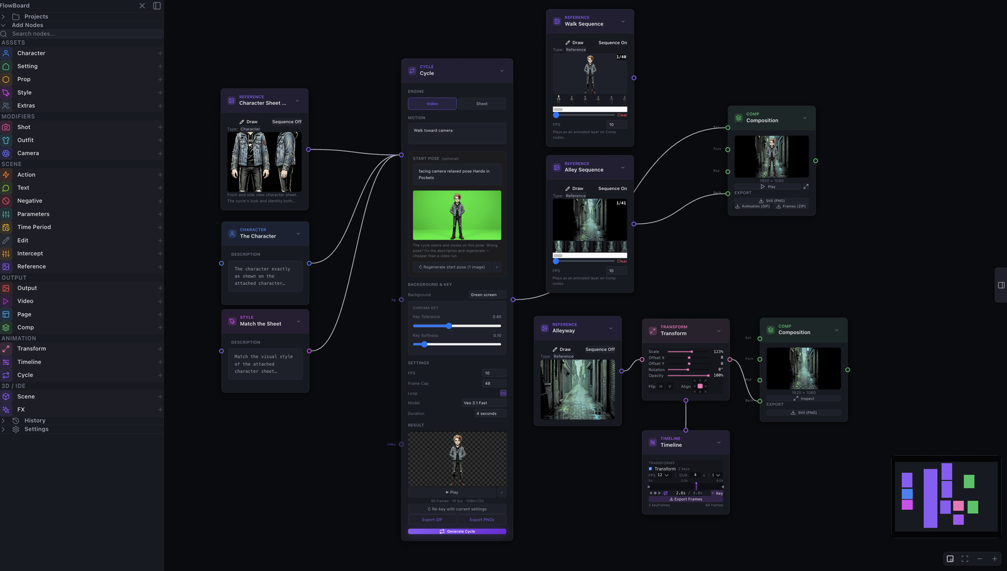
Task: Click the fit-to-view icon in bottom-right controls
Action: 965,558
